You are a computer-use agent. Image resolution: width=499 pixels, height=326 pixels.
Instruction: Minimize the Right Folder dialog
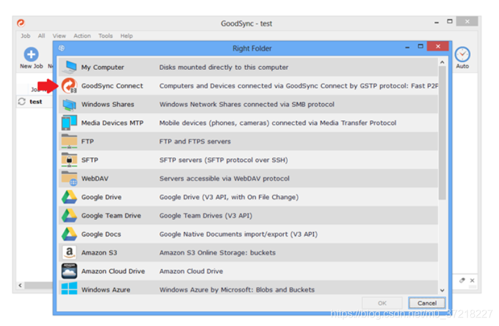click(407, 48)
